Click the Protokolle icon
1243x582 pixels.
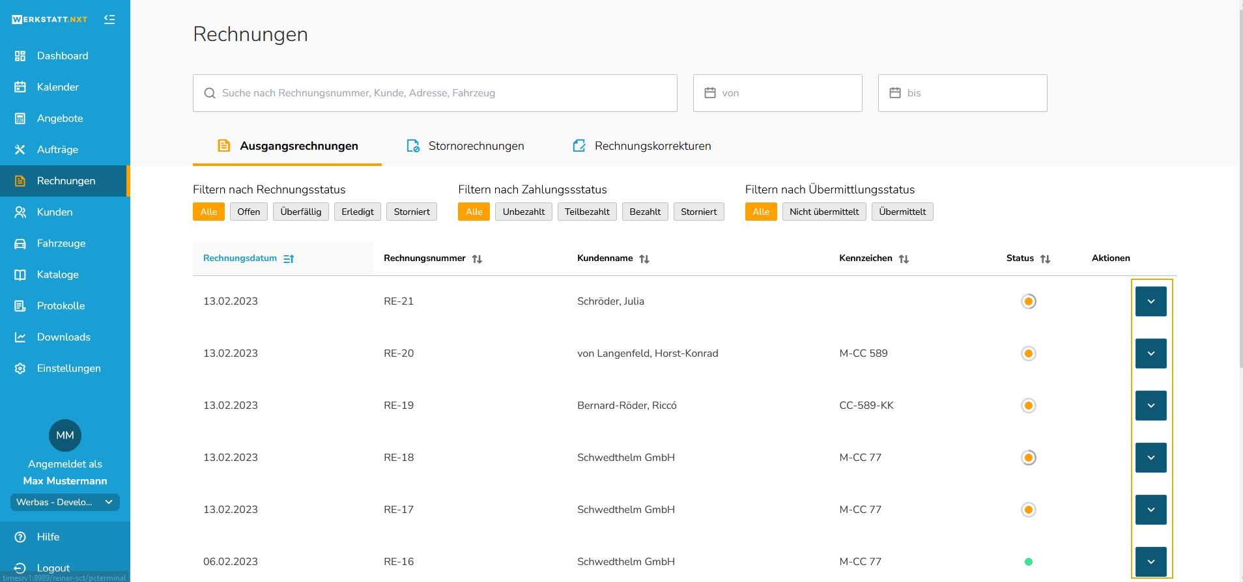(x=20, y=306)
